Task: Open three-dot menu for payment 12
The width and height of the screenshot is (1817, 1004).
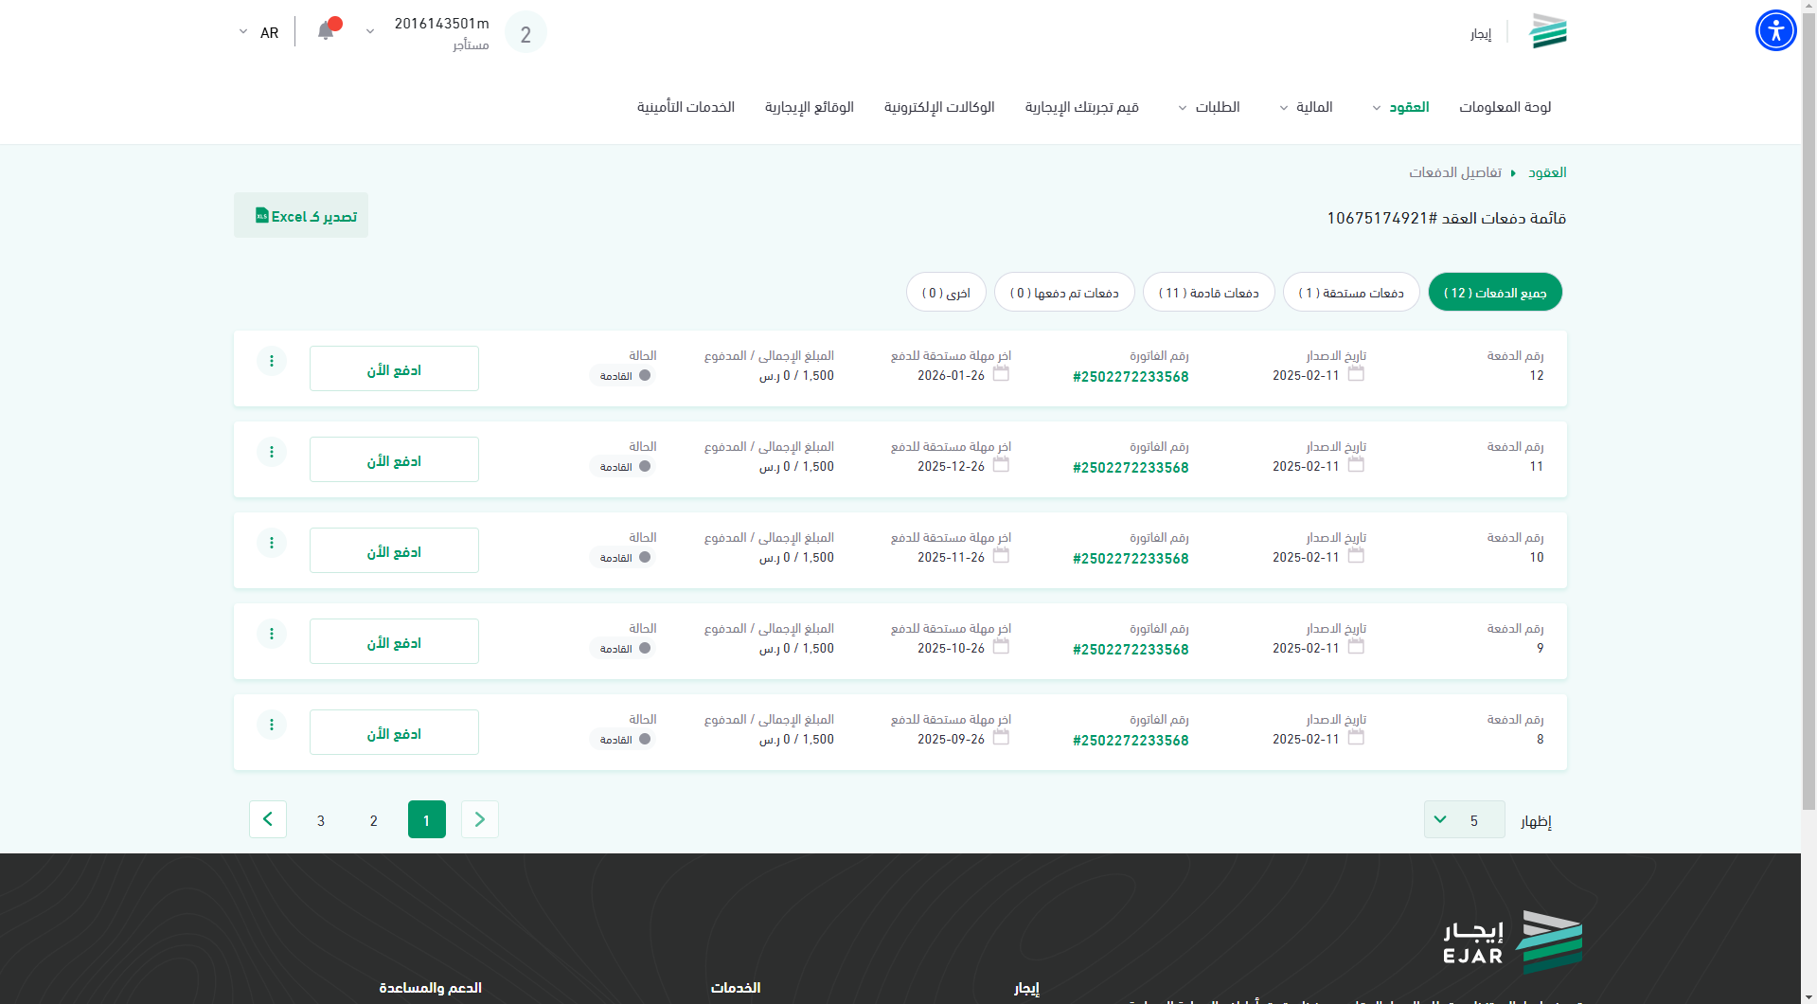Action: pos(272,361)
